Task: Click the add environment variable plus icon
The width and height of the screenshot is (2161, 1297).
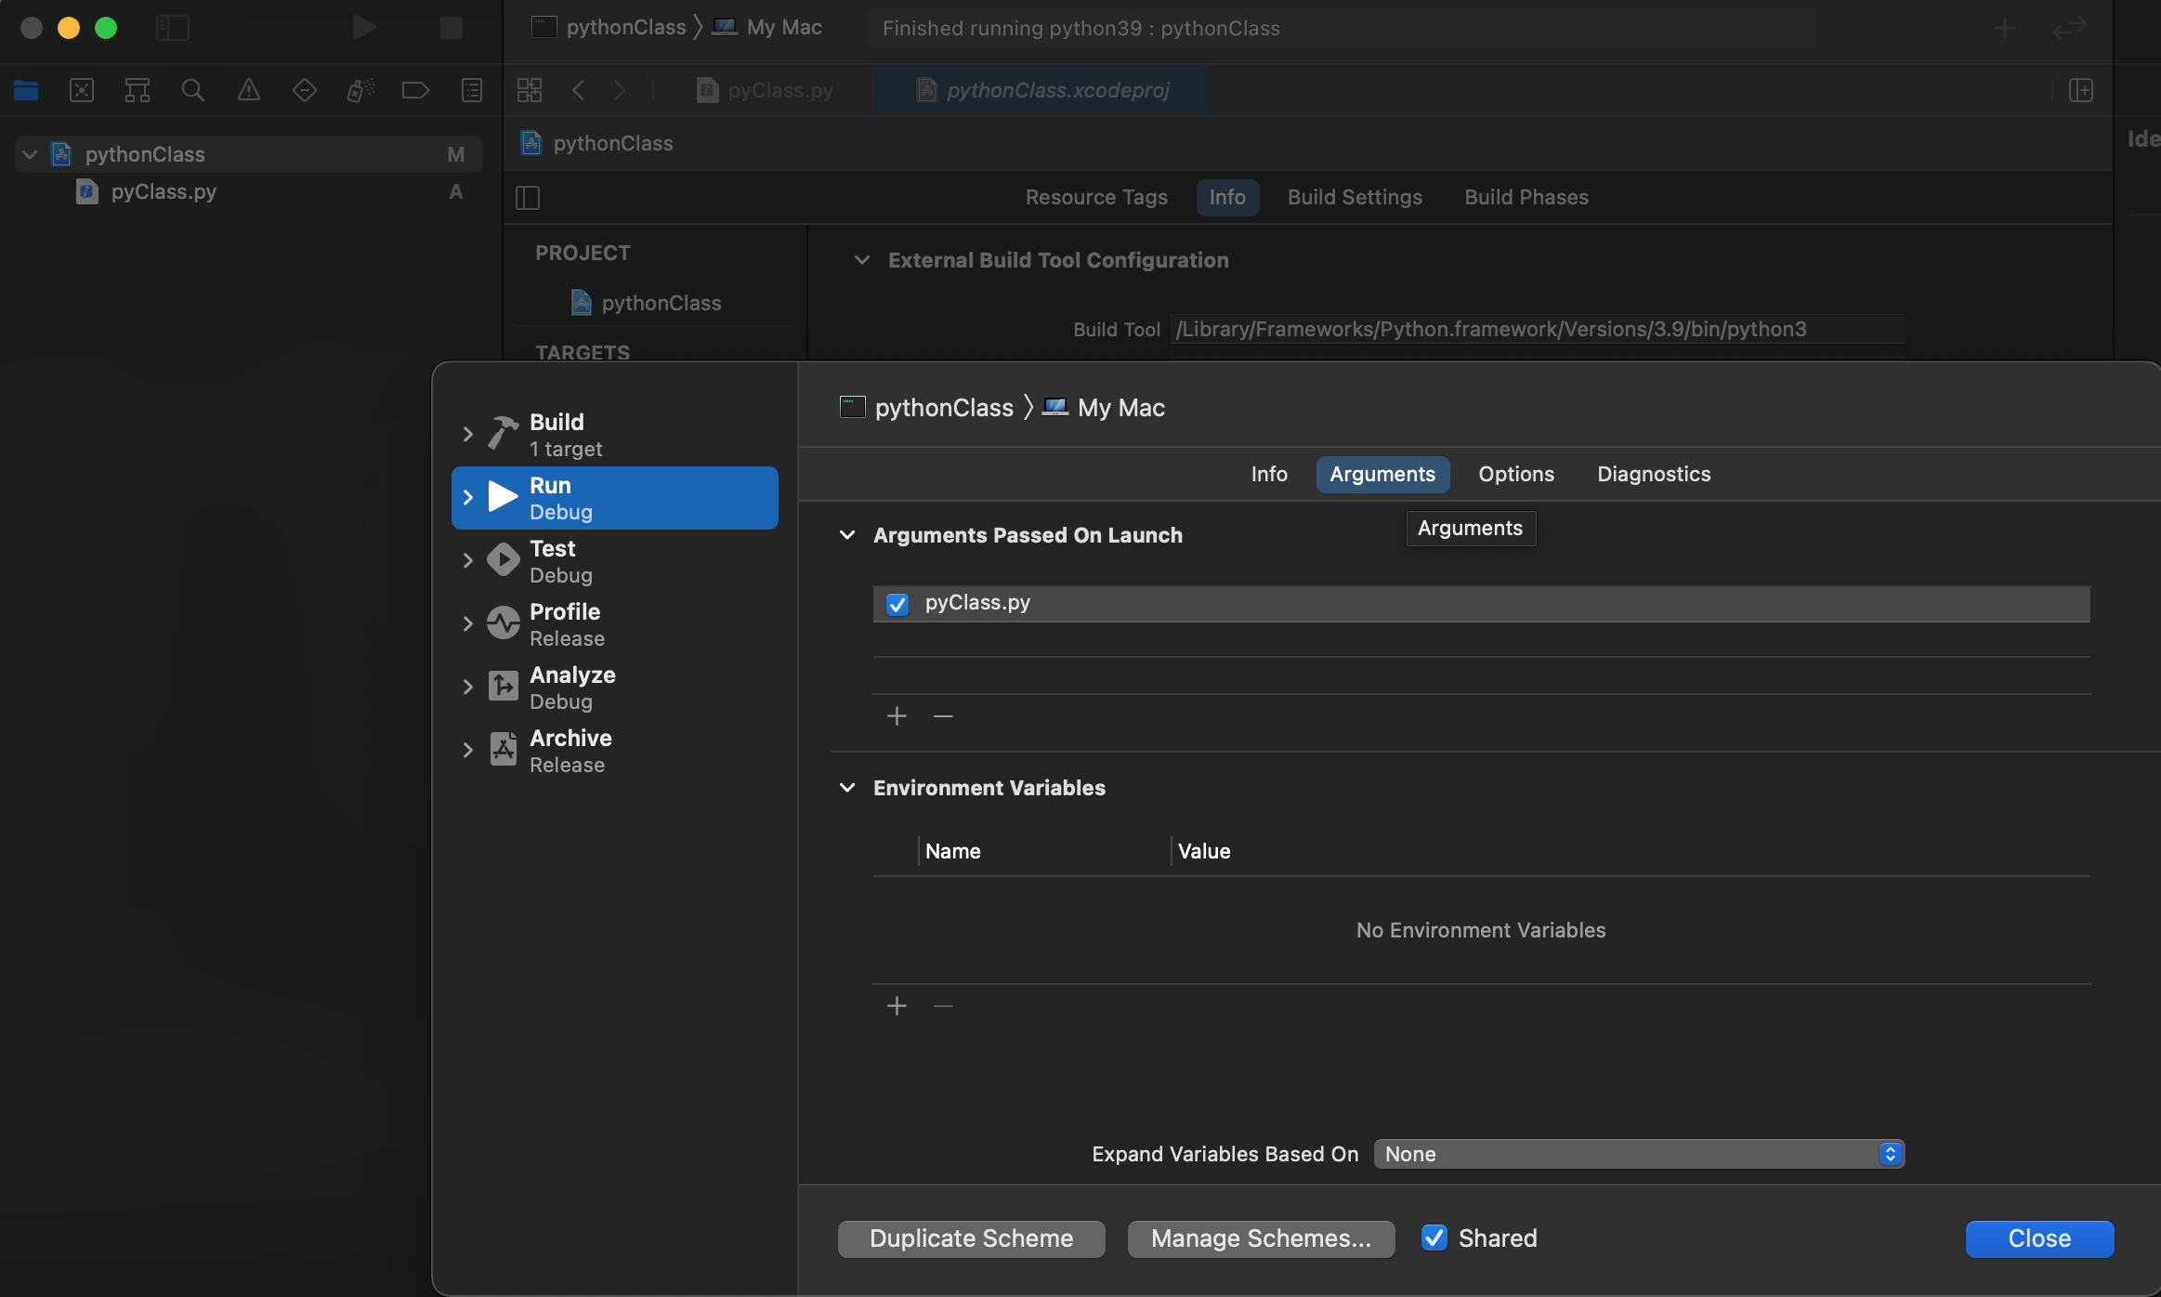Action: click(897, 1005)
